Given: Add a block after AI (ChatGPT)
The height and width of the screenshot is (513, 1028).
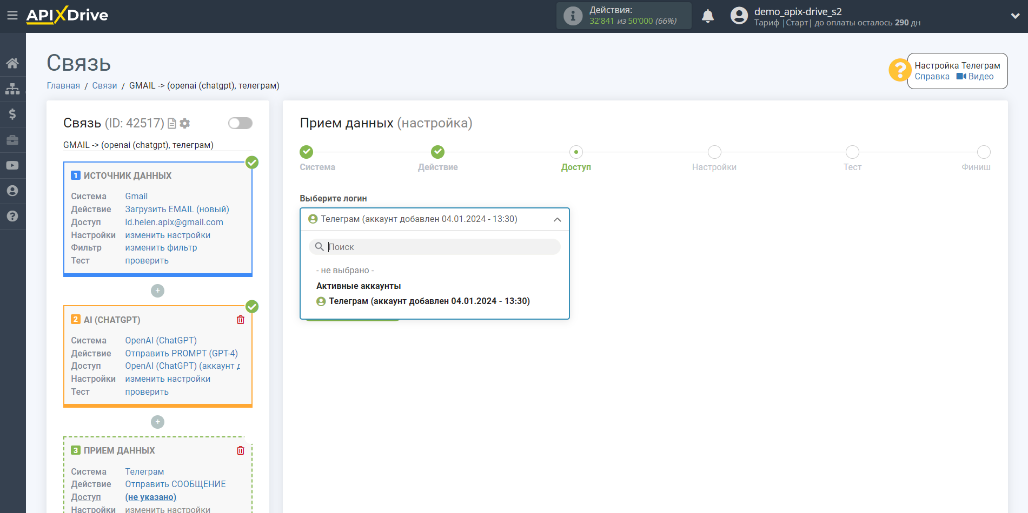Looking at the screenshot, I should (157, 422).
